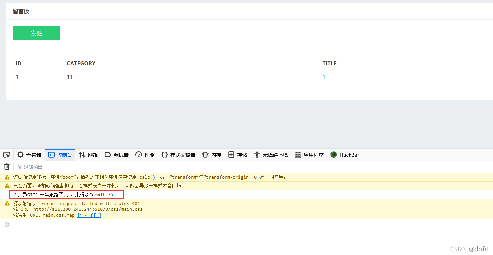Click the source map error 404 line

76,203
